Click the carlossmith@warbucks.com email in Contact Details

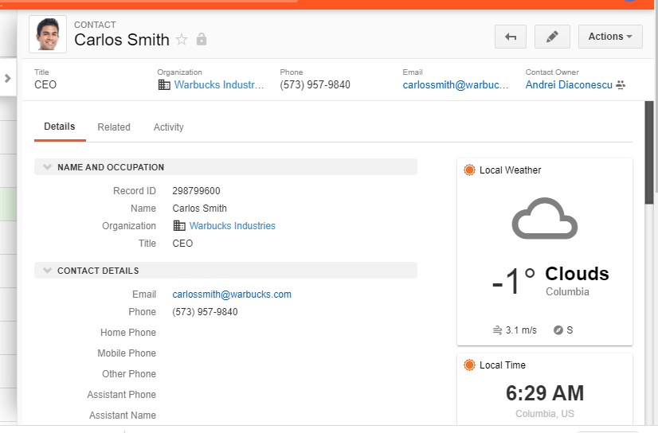pyautogui.click(x=232, y=295)
